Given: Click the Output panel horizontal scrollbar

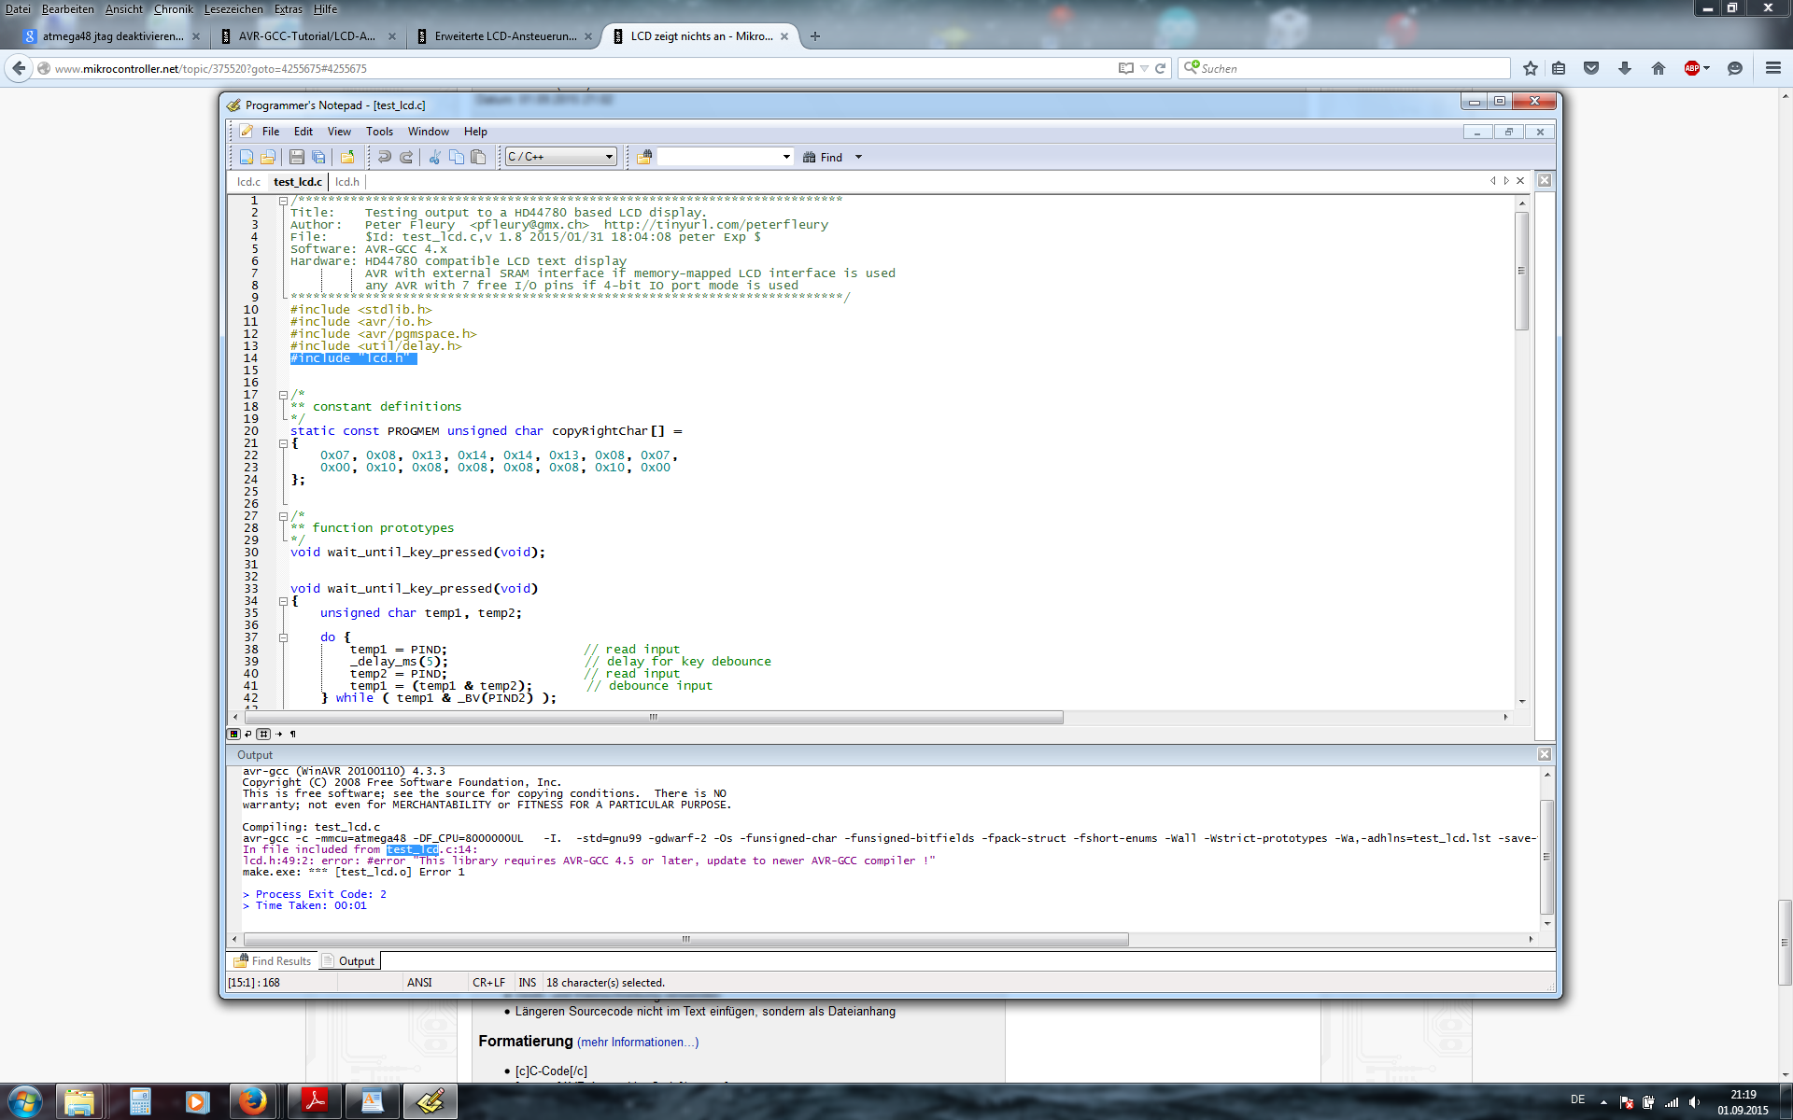Looking at the screenshot, I should tap(685, 939).
